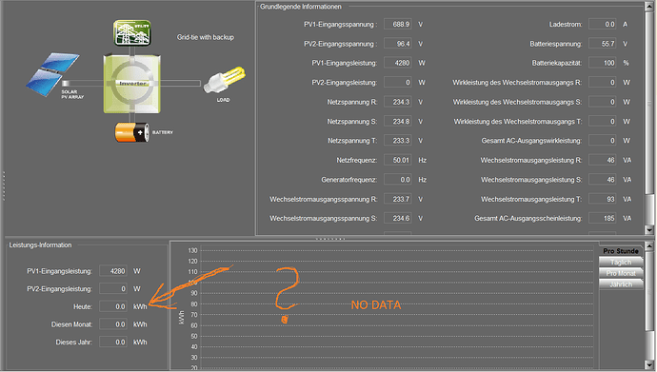The width and height of the screenshot is (657, 372).
Task: Click the 'Grundlegende Informationen' panel title
Action: [301, 7]
